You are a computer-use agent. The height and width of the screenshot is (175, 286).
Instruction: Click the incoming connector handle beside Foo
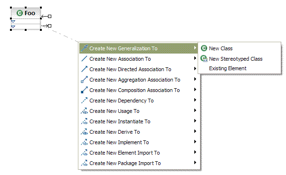pyautogui.click(x=47, y=17)
